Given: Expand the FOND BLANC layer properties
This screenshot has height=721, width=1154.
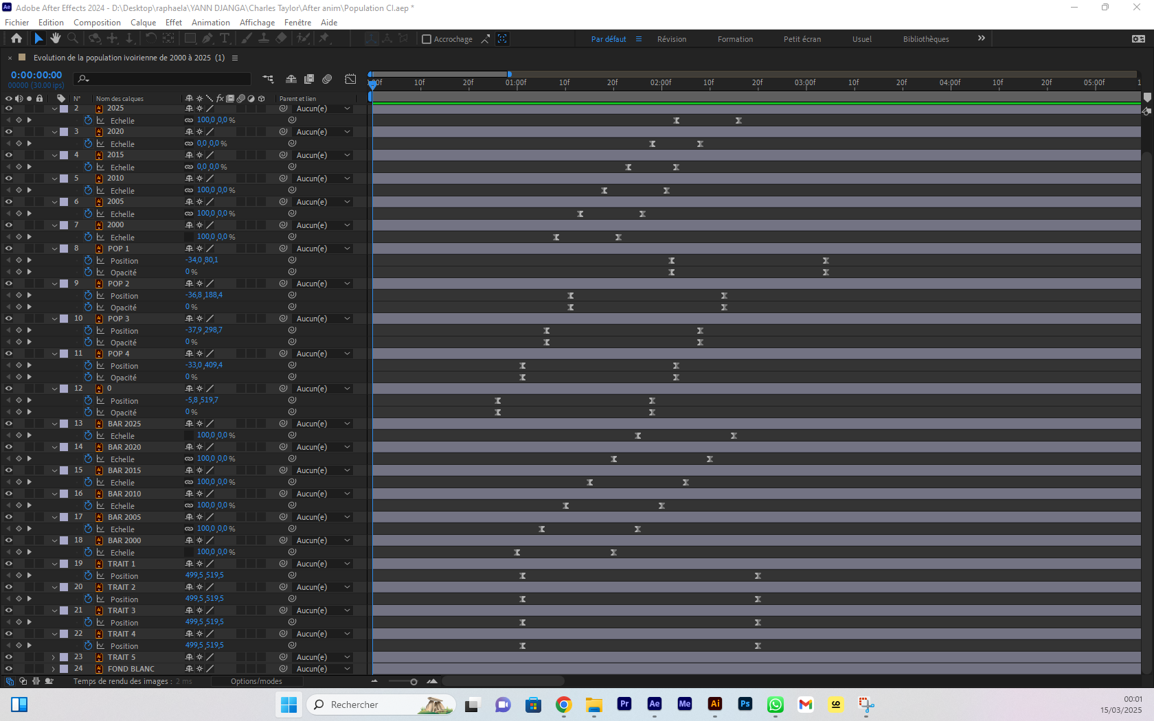Looking at the screenshot, I should 54,669.
